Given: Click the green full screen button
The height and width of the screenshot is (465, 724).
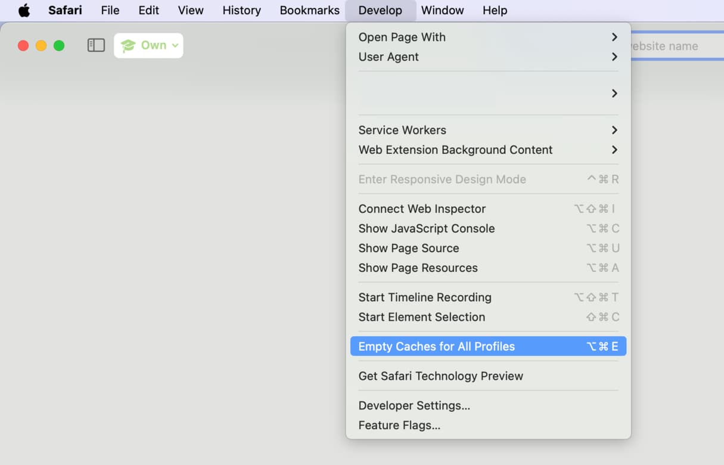Looking at the screenshot, I should [59, 45].
